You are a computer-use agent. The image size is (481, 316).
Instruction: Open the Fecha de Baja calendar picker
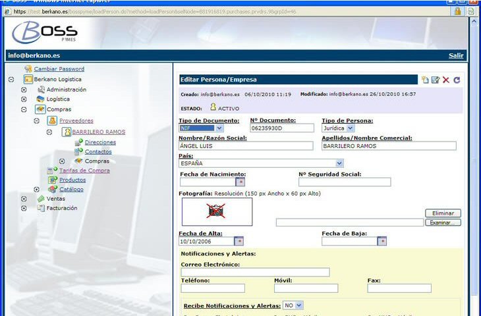(x=382, y=241)
